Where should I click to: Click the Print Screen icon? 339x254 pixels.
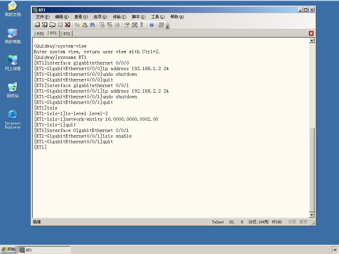(x=102, y=25)
